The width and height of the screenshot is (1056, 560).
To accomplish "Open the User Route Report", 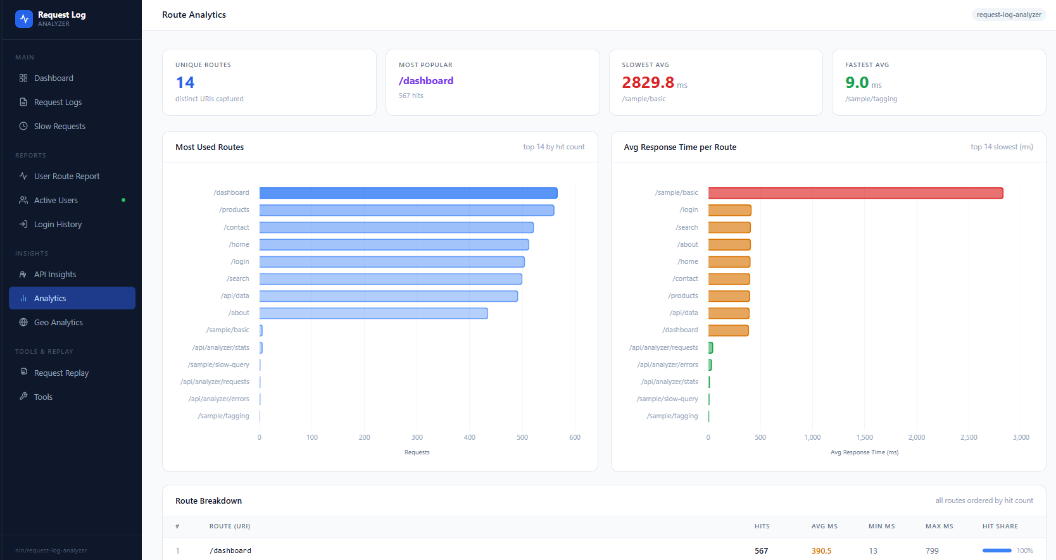I will click(72, 176).
